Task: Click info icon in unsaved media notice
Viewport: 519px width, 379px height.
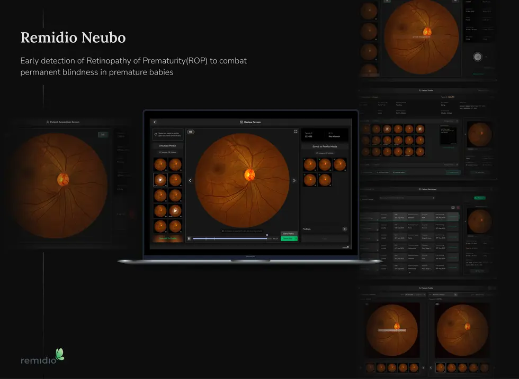Action: point(156,134)
